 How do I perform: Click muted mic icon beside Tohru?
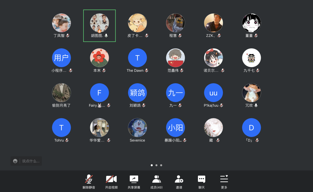[x=67, y=141]
